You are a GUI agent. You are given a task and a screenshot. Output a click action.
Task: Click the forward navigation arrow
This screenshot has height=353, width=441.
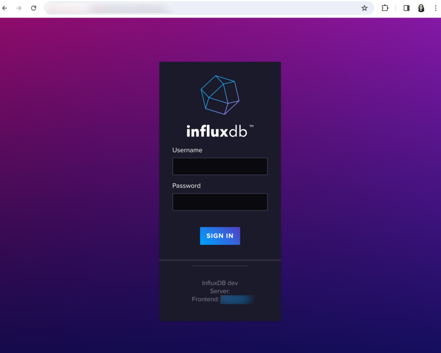(x=19, y=8)
